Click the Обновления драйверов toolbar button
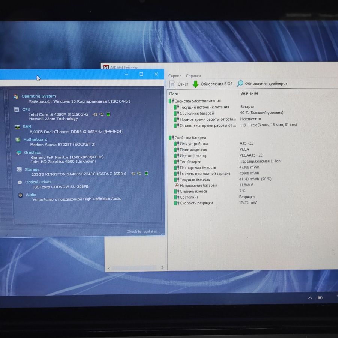 (262, 84)
